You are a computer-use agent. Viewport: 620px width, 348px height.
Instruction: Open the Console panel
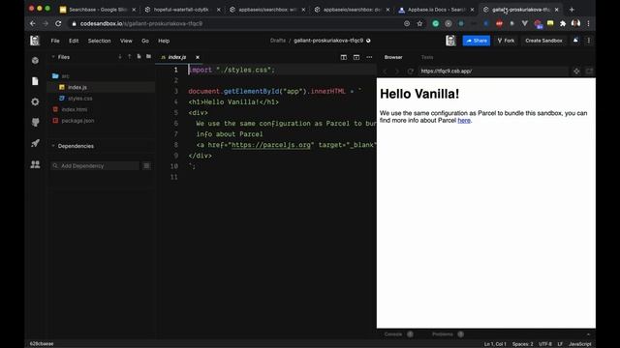[393, 334]
